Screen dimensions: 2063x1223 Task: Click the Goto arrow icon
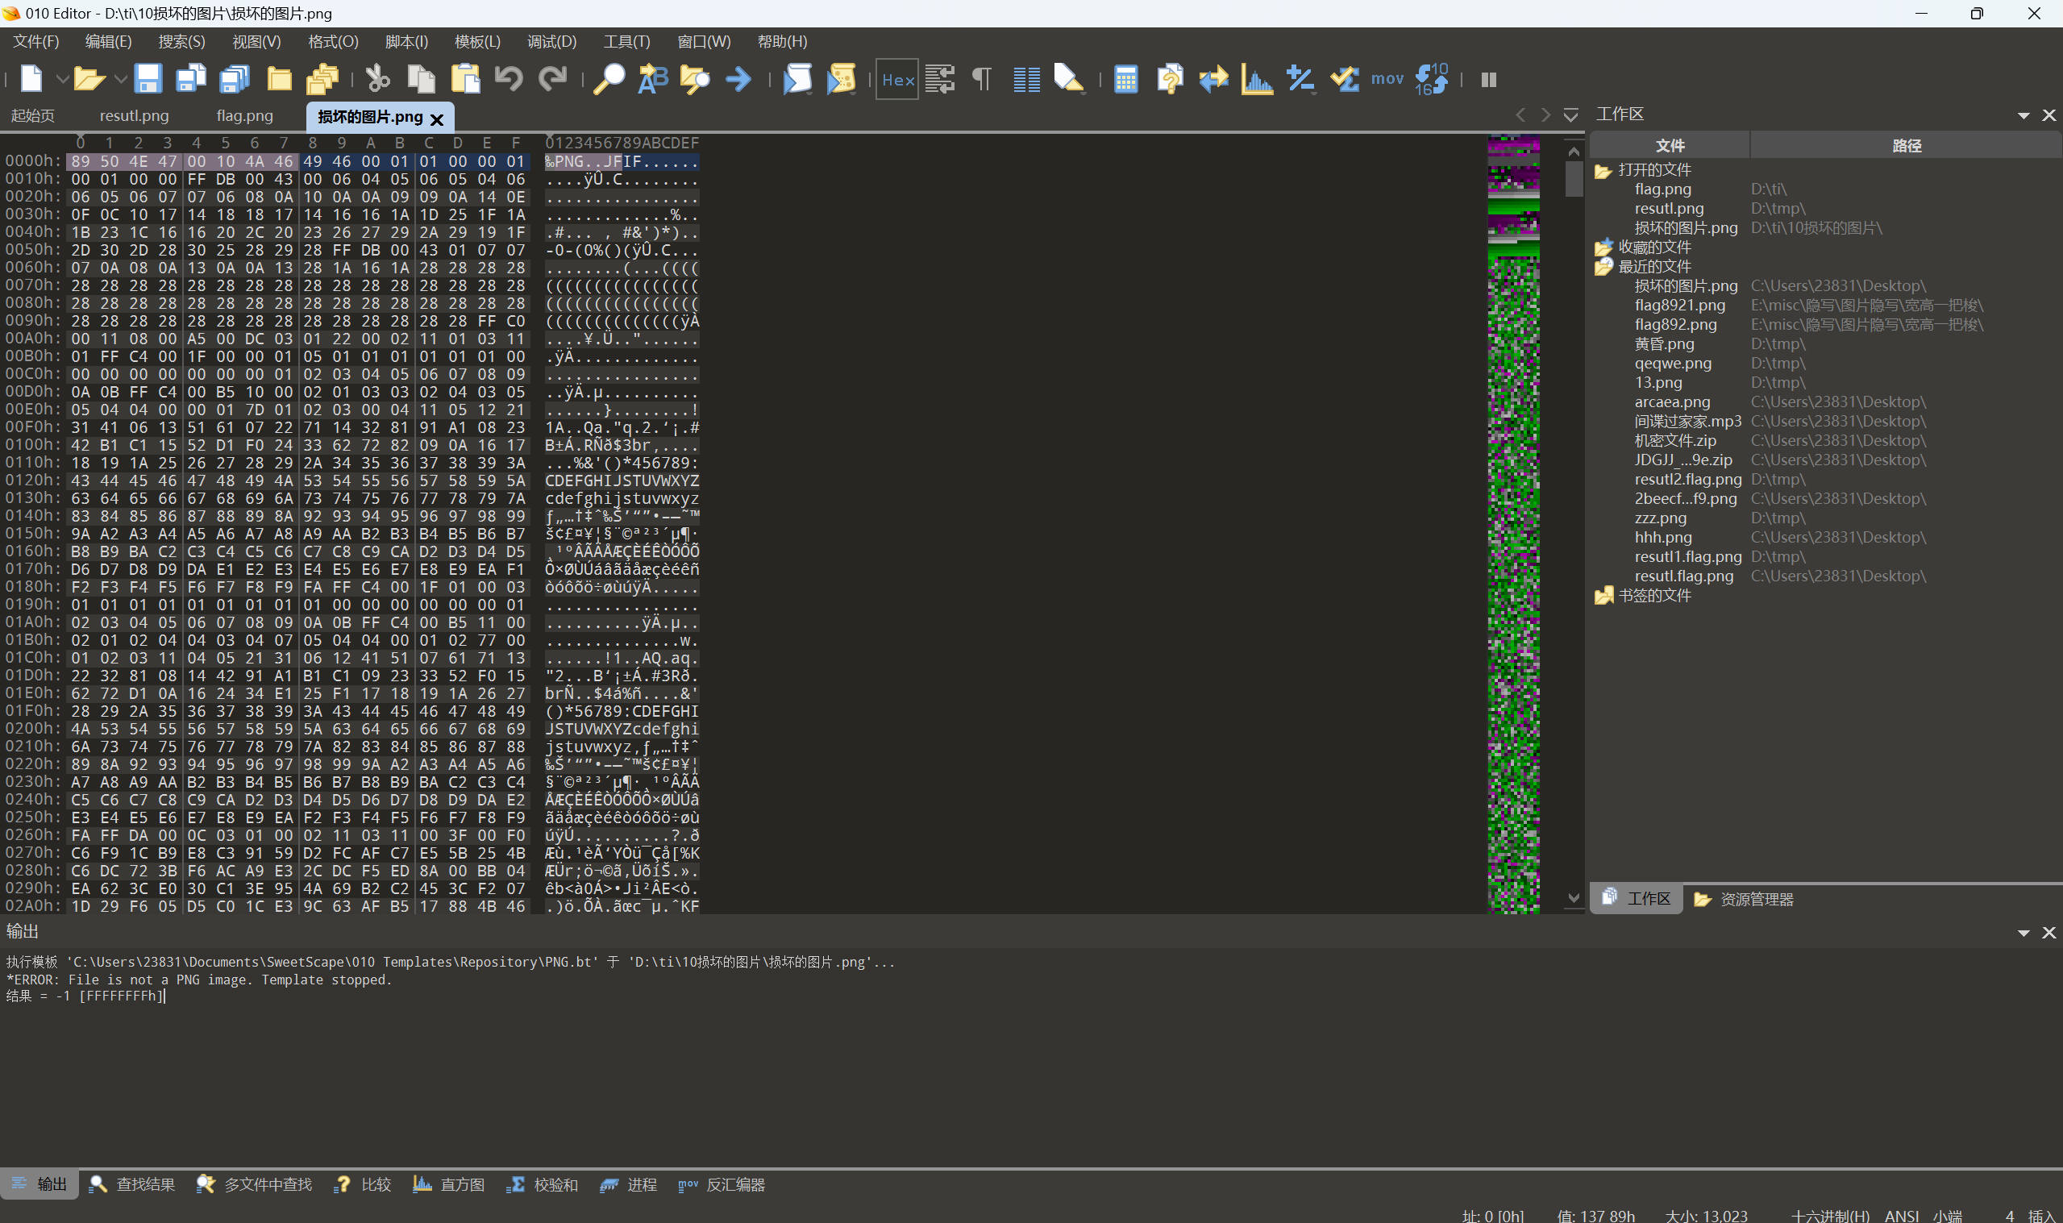(738, 79)
